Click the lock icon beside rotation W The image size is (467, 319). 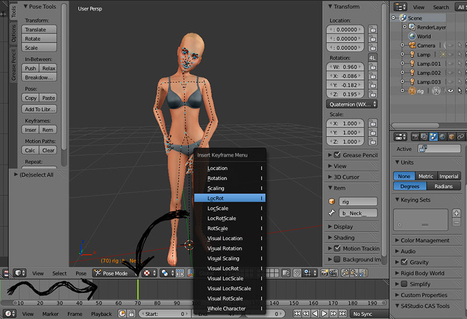tap(372, 67)
